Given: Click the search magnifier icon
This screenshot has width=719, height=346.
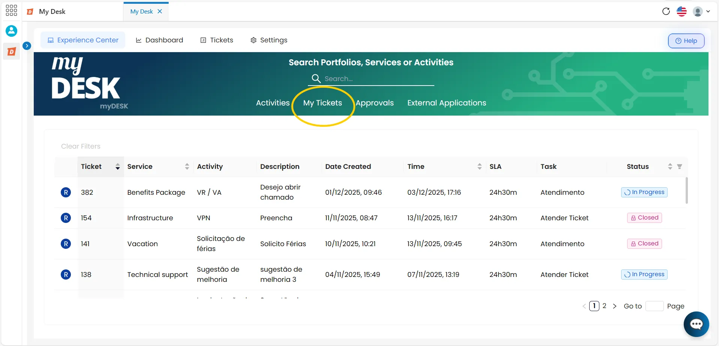Looking at the screenshot, I should 316,78.
